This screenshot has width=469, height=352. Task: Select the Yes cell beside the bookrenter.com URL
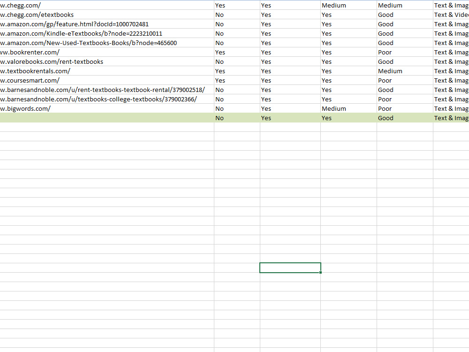point(237,53)
